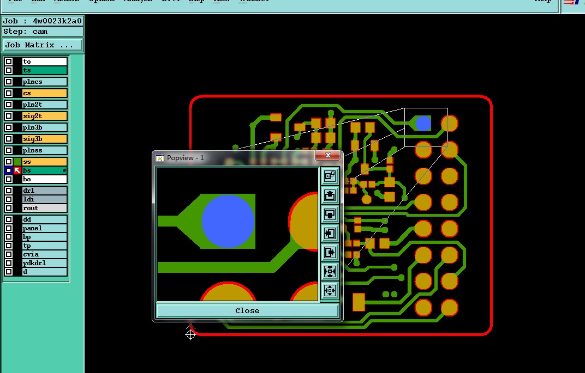Enable the cs layer checkbox
The image size is (585, 373).
click(9, 93)
